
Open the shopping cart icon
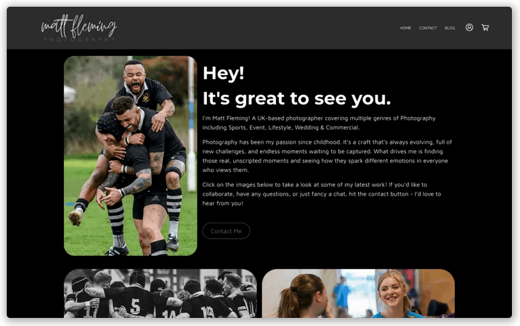tap(485, 28)
